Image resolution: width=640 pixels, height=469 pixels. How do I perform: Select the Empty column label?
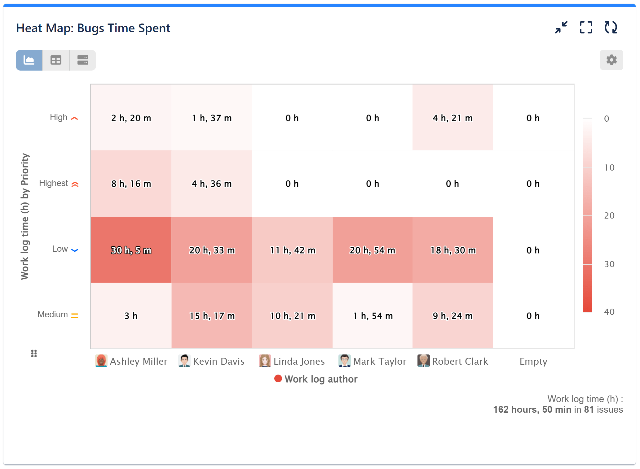(x=533, y=361)
